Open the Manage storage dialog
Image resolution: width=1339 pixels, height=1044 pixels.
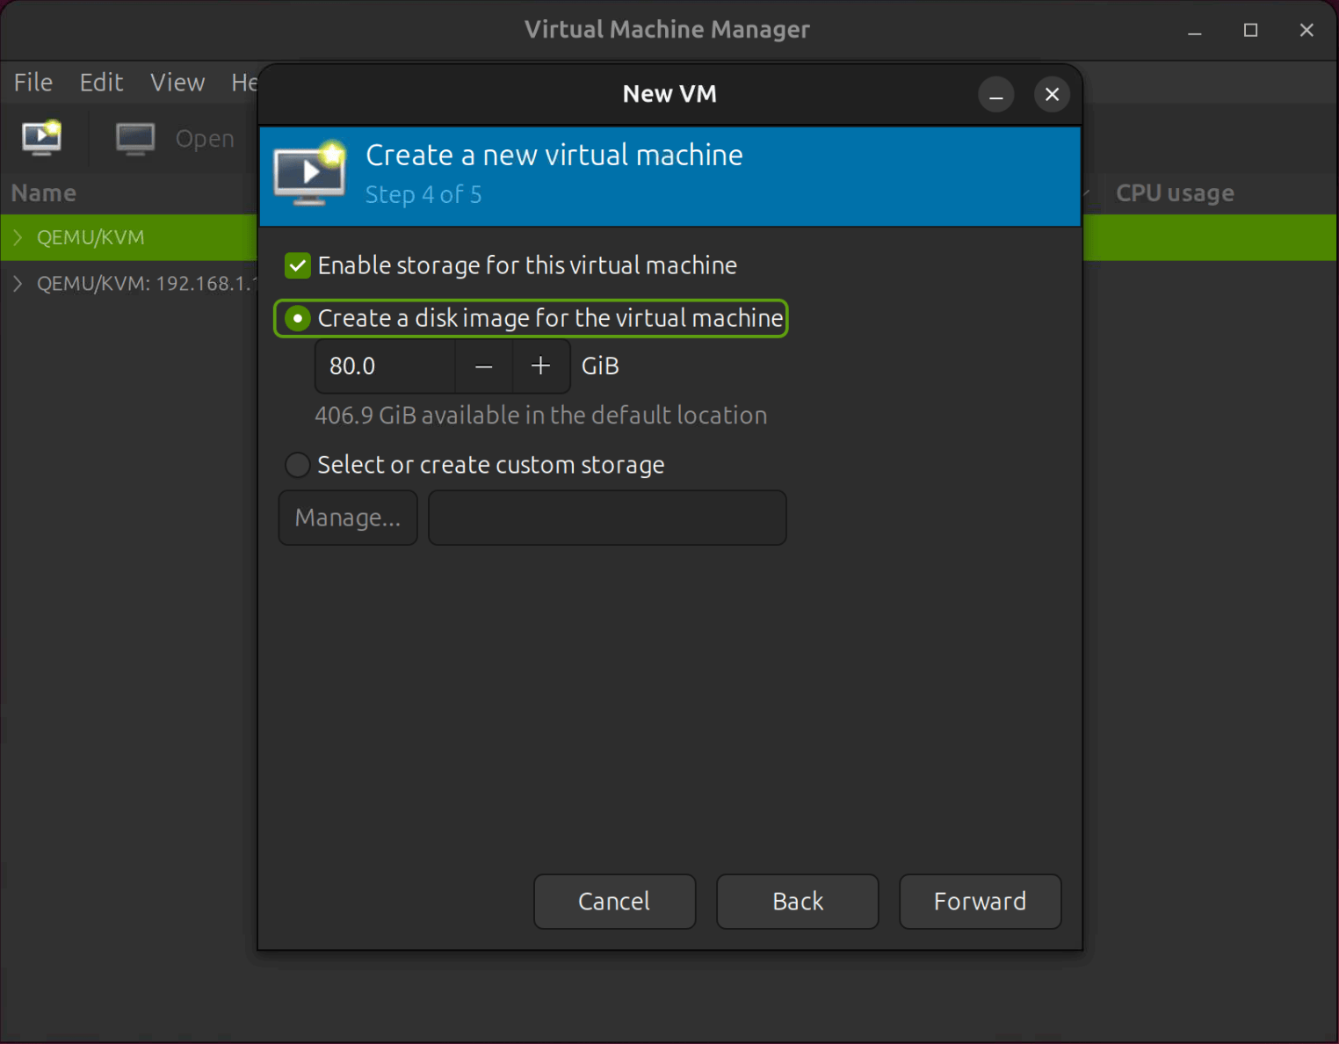[x=347, y=518]
